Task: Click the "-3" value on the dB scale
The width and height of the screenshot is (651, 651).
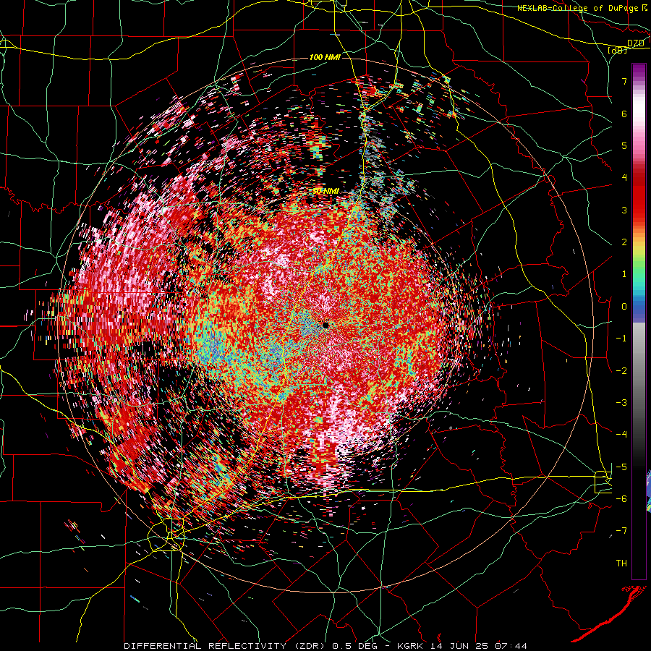Action: pyautogui.click(x=621, y=402)
